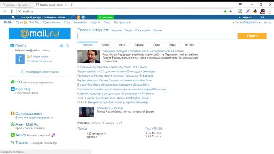Click the orange Найти search button
The width and height of the screenshot is (274, 154).
(252, 36)
